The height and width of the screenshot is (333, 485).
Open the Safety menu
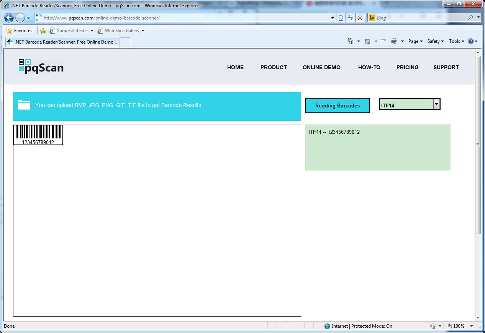[x=436, y=41]
